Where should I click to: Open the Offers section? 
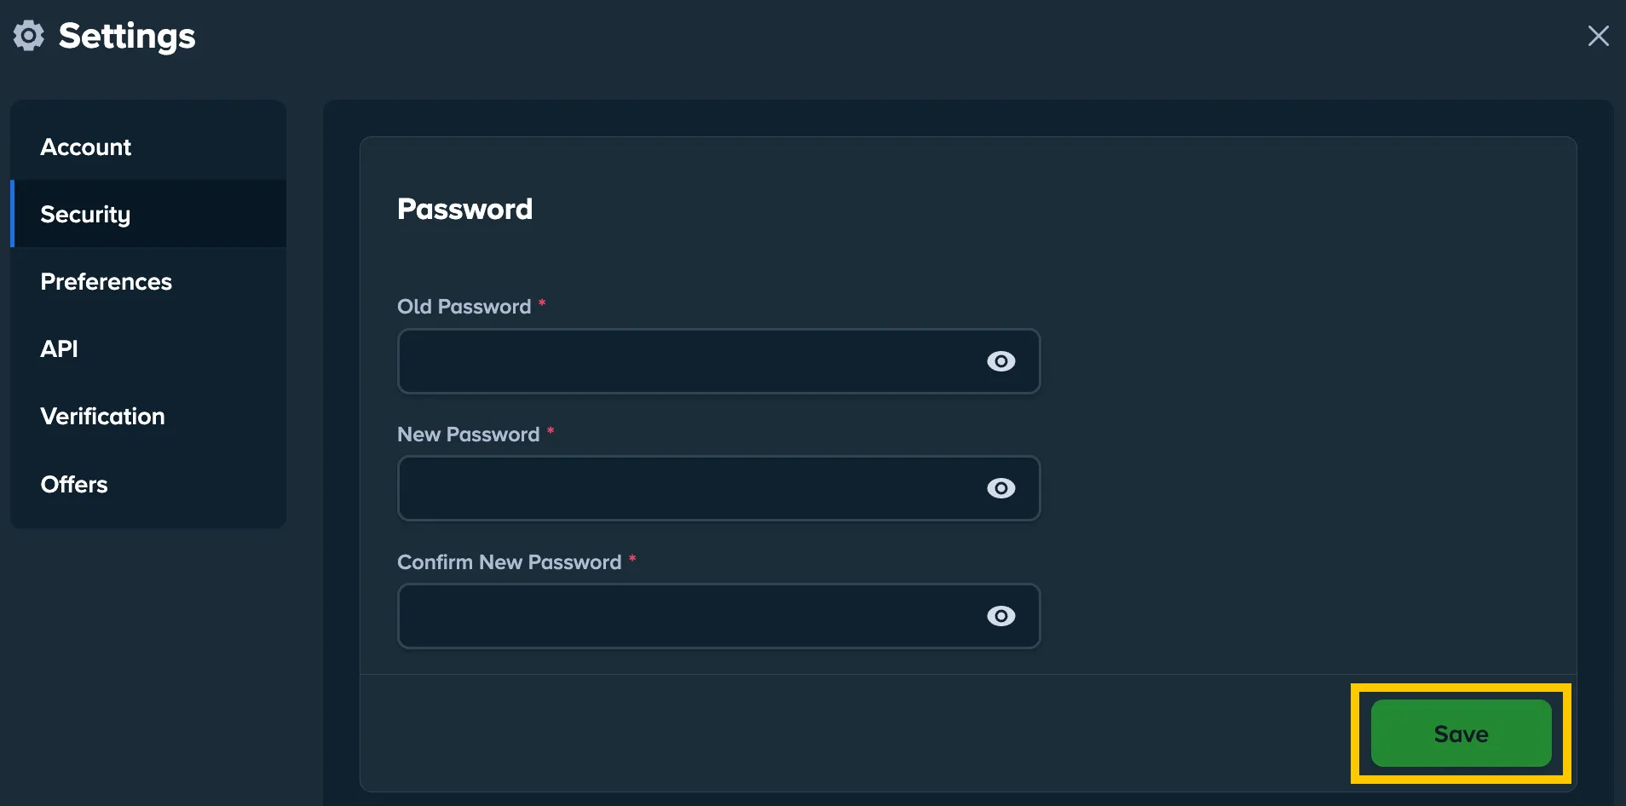(74, 484)
